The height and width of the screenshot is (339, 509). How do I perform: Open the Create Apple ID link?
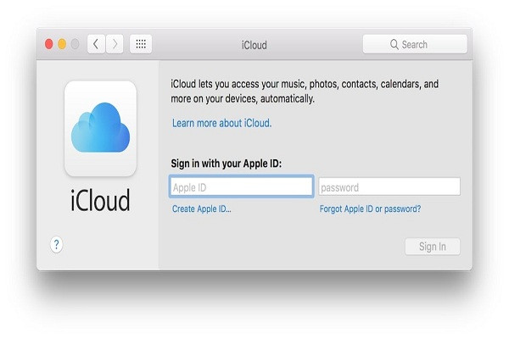(x=201, y=209)
